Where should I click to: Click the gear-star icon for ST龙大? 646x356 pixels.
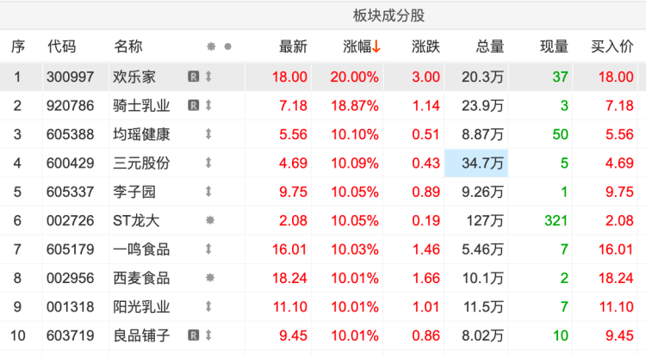click(x=210, y=220)
